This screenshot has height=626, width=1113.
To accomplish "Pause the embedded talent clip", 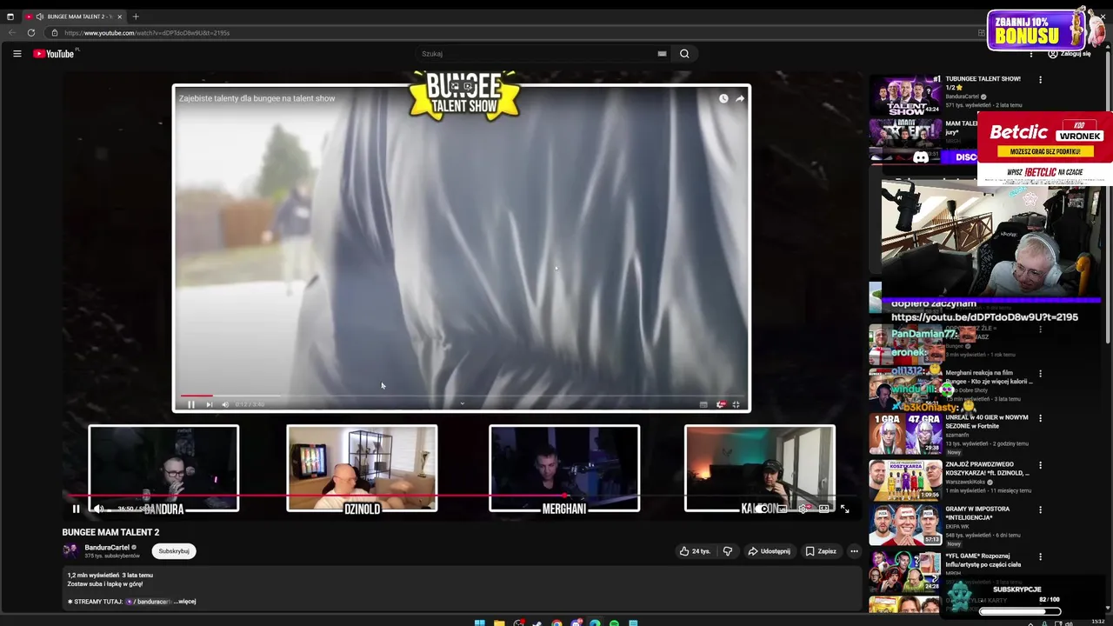I will [x=191, y=404].
